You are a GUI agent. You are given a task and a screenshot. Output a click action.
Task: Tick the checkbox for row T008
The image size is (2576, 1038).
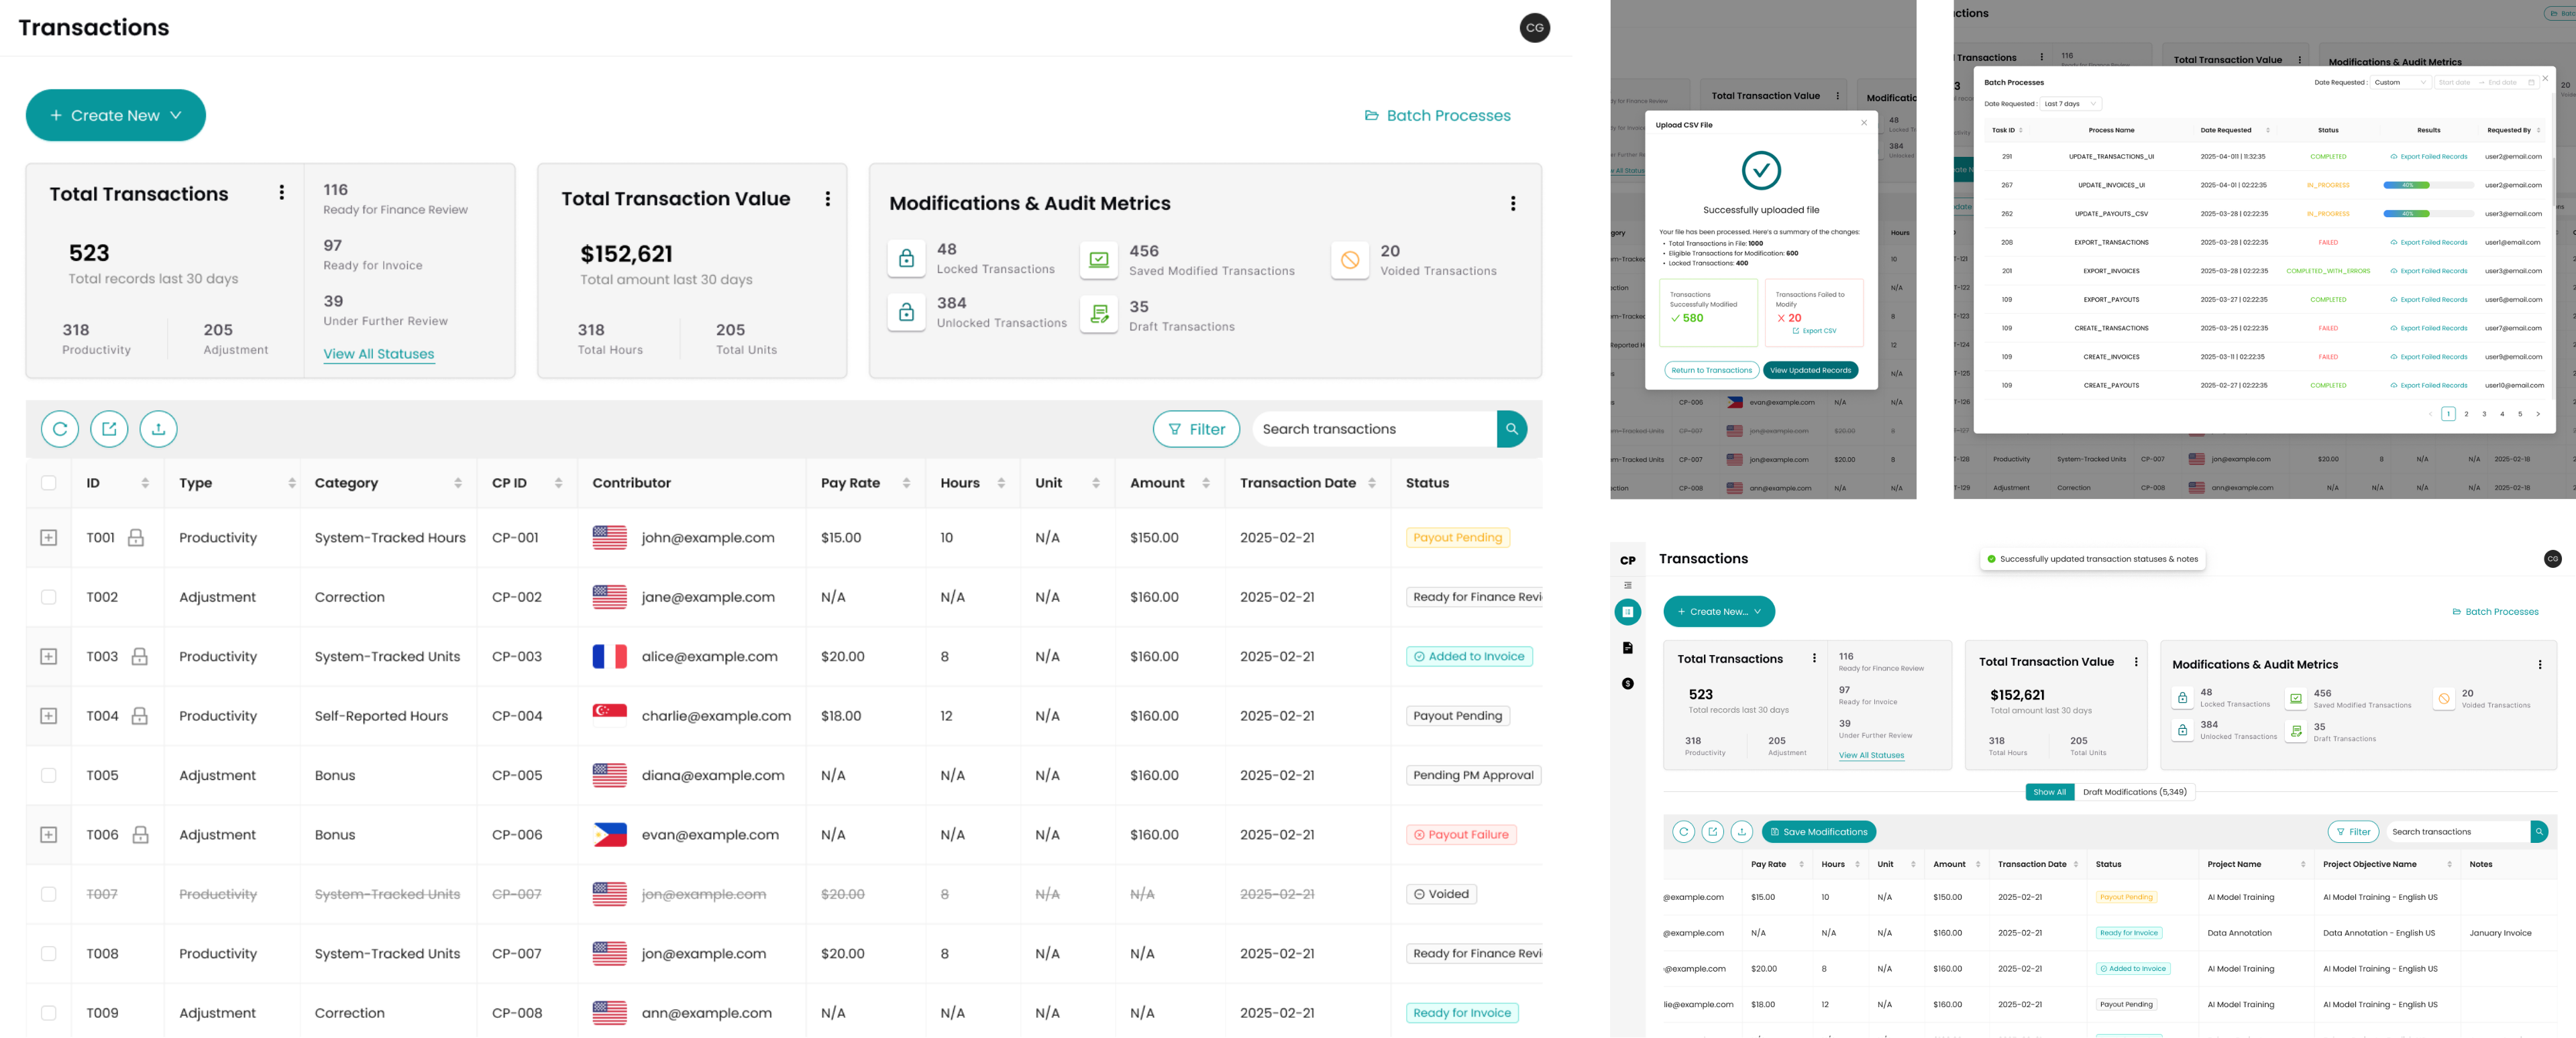pos(48,954)
